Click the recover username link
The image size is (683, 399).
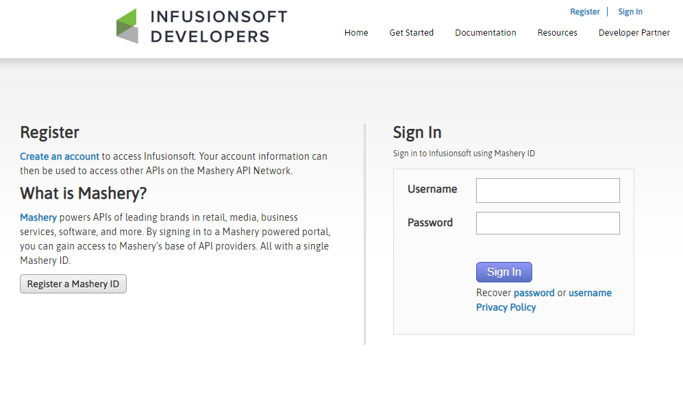[590, 293]
